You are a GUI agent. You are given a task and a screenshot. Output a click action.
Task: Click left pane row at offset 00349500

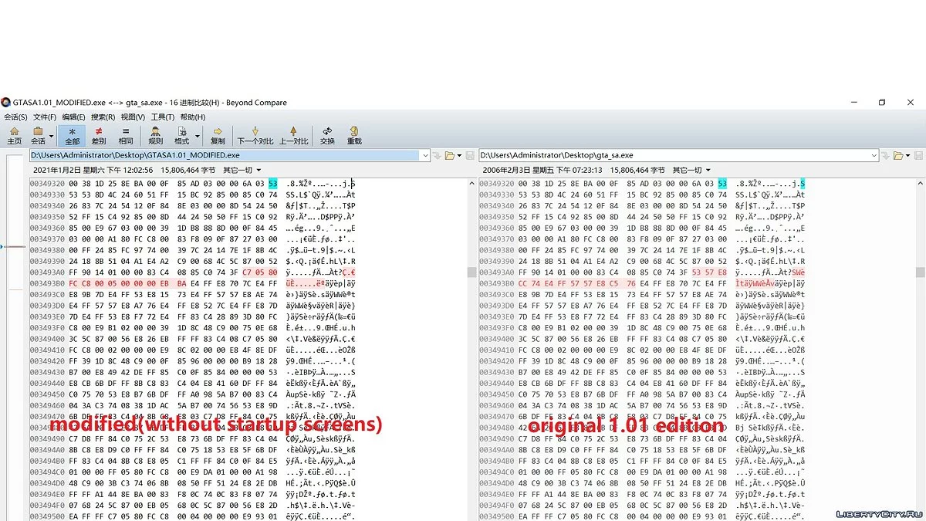[193, 516]
